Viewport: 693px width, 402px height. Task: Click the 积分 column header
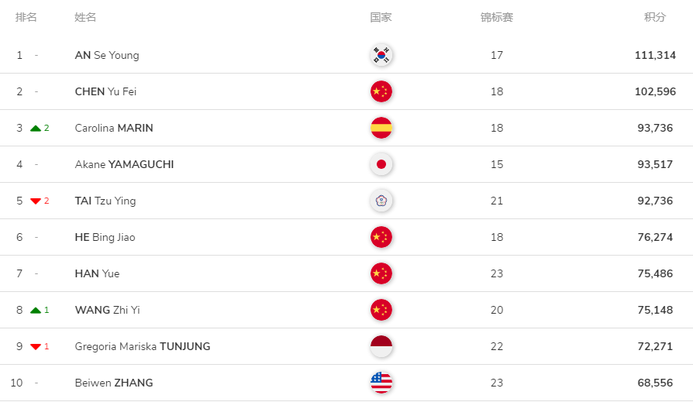[655, 17]
